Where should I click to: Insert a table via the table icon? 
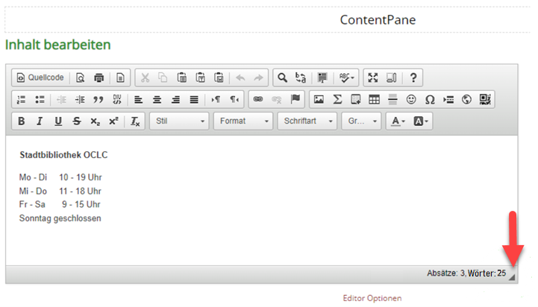click(x=374, y=99)
